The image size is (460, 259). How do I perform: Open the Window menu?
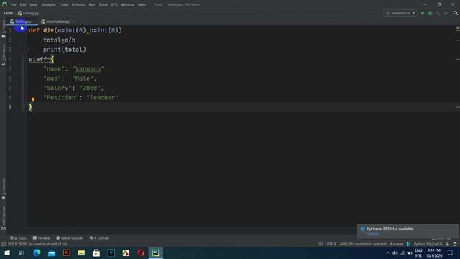pos(128,5)
